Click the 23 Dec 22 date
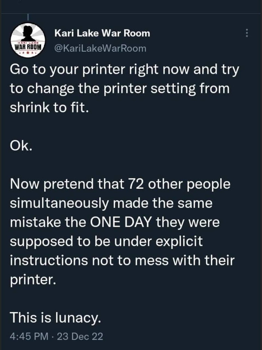Screen dimensions: 262x350 click(x=80, y=336)
